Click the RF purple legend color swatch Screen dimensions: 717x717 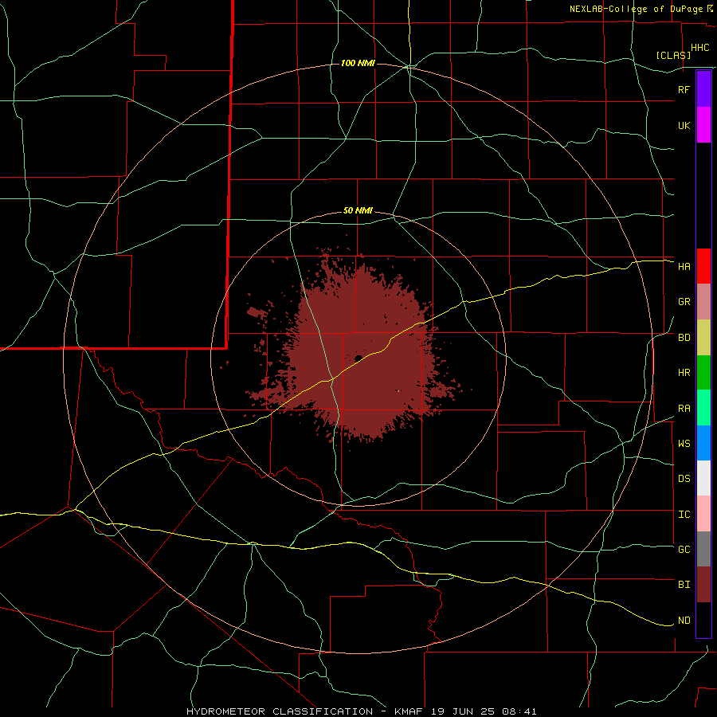(x=703, y=89)
